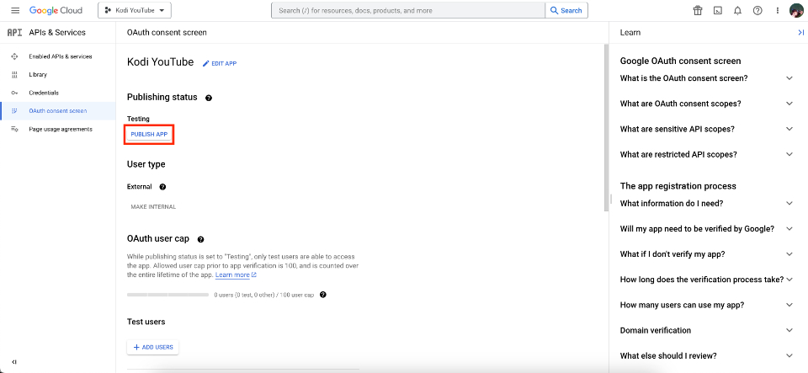
Task: Click the ADD USERS button
Action: click(x=153, y=347)
